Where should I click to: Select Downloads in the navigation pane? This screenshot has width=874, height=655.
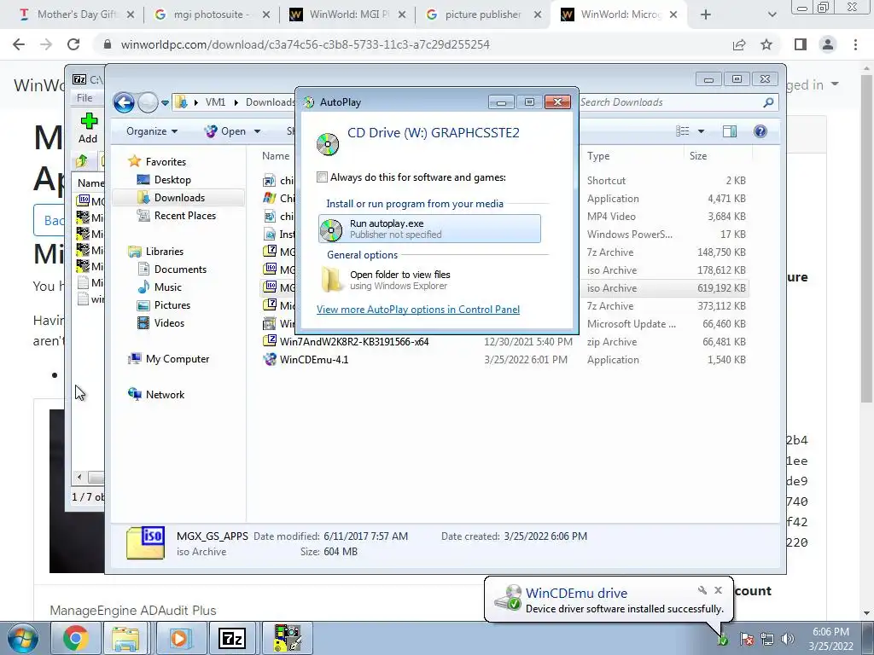click(179, 197)
